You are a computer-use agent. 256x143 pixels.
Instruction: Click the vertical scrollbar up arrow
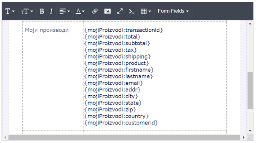point(250,24)
